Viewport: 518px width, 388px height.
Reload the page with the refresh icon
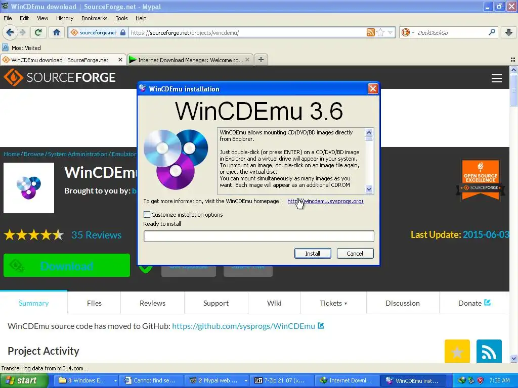pyautogui.click(x=38, y=32)
